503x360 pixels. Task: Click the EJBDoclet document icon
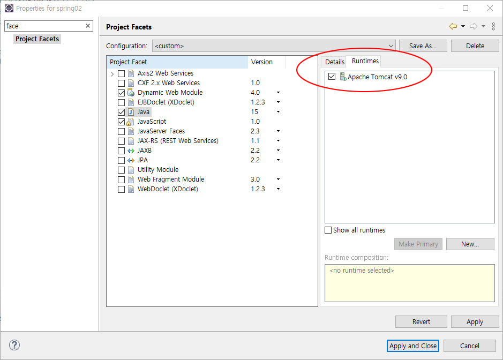pos(131,102)
